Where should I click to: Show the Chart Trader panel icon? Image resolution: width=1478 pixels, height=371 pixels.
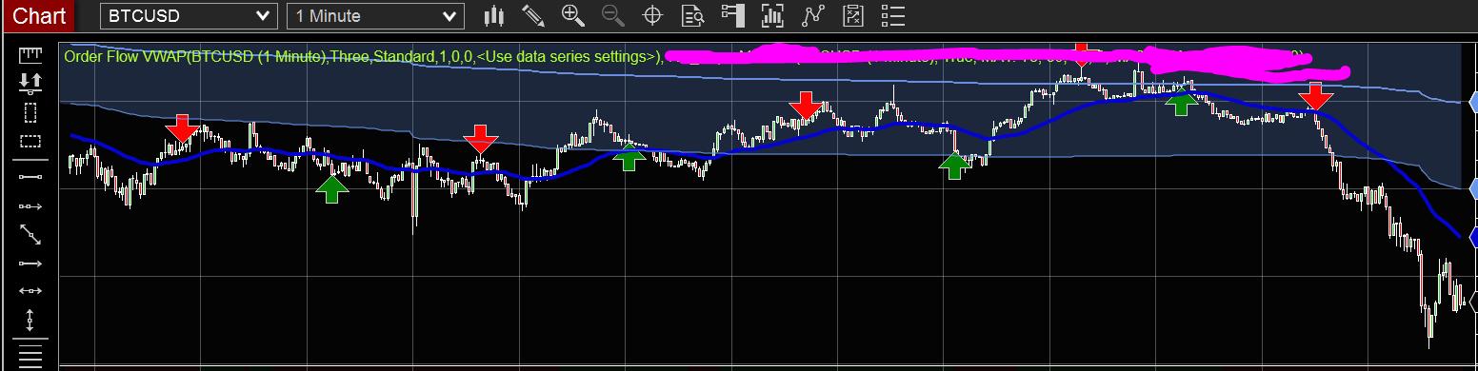click(x=732, y=15)
